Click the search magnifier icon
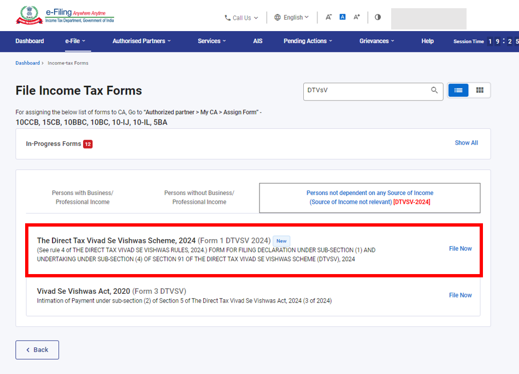 (x=434, y=91)
